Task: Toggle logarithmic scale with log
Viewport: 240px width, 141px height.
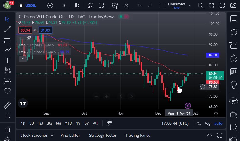Action: pos(208,123)
